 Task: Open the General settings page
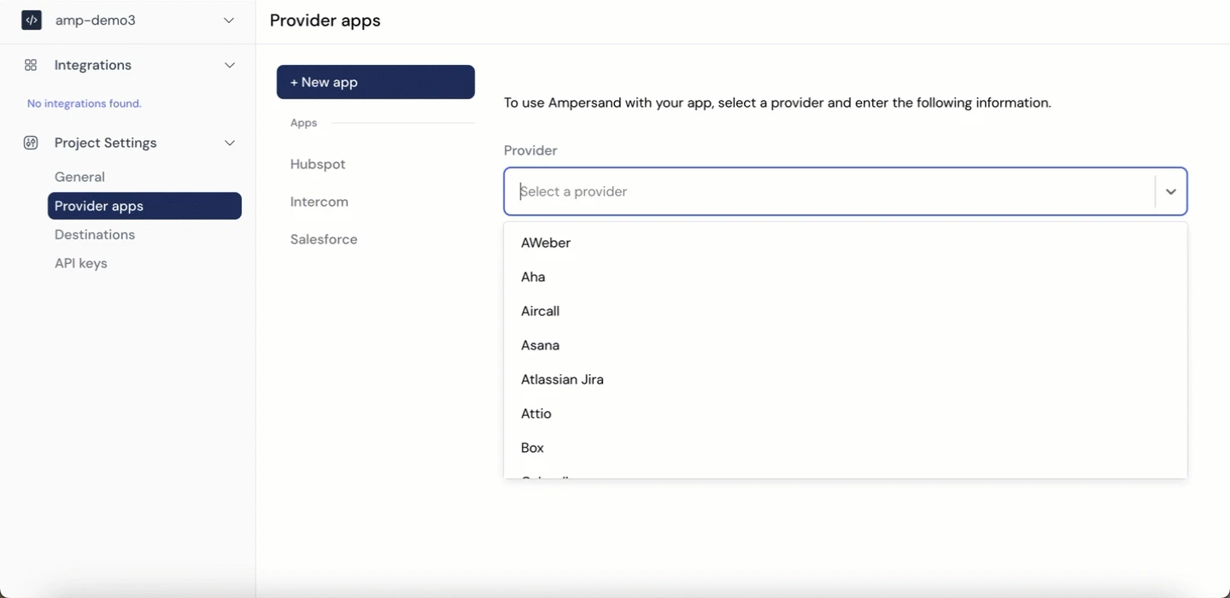coord(79,177)
